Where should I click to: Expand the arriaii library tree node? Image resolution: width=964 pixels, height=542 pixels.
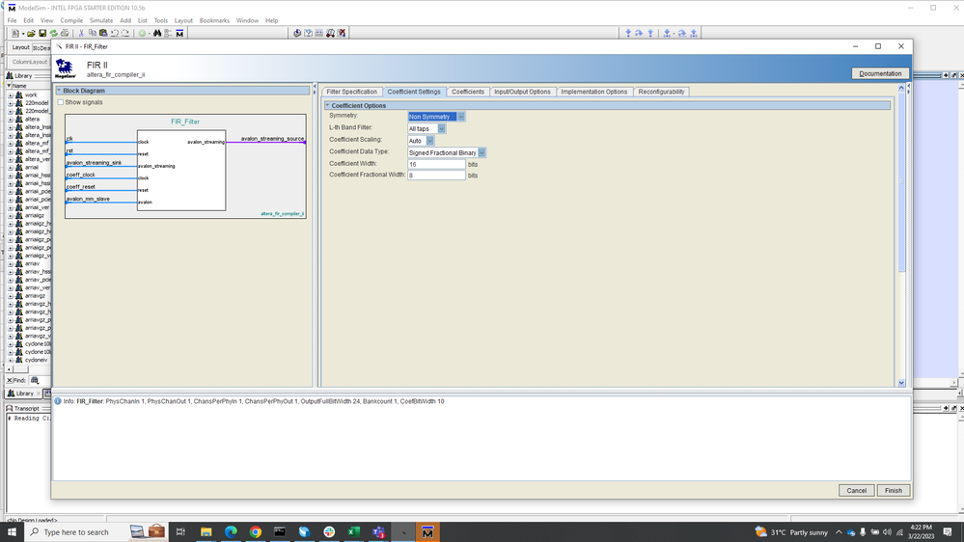coord(11,167)
